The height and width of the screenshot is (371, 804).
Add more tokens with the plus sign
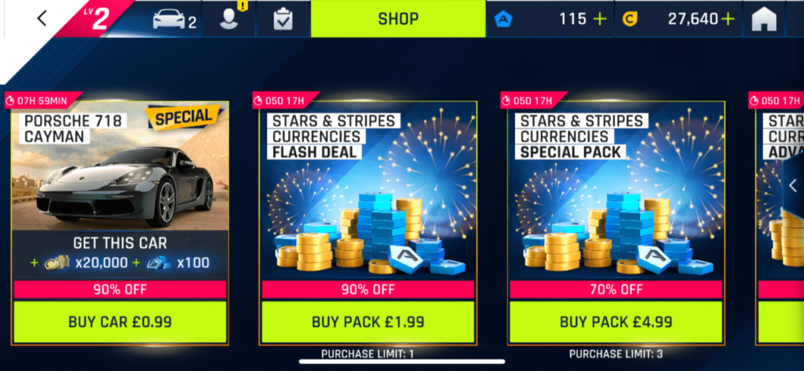point(599,20)
